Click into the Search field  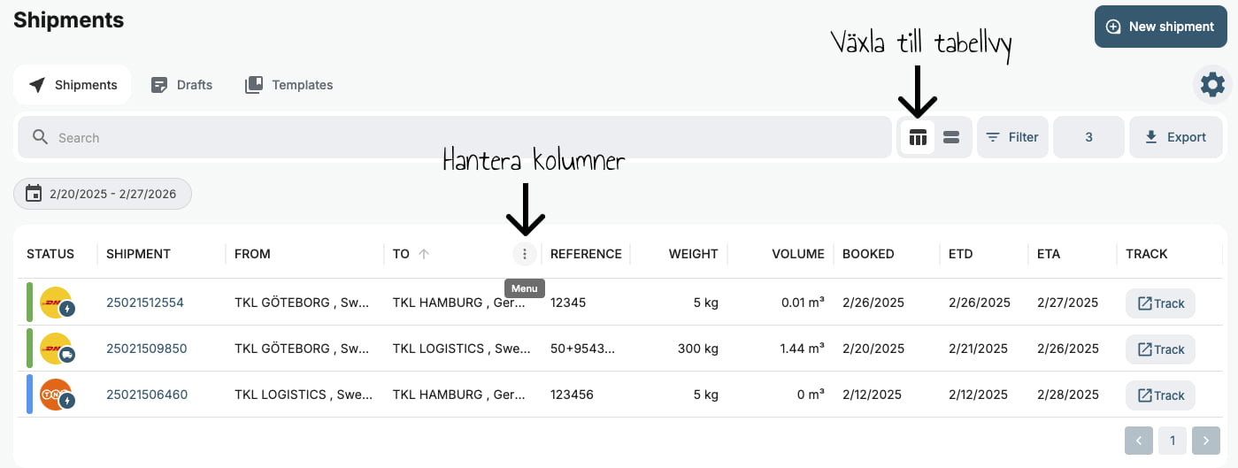pos(442,137)
